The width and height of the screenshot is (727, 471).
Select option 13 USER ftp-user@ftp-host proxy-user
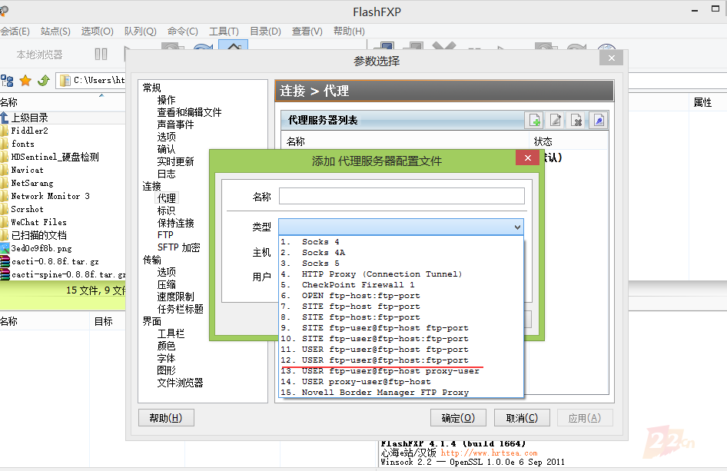(401, 371)
